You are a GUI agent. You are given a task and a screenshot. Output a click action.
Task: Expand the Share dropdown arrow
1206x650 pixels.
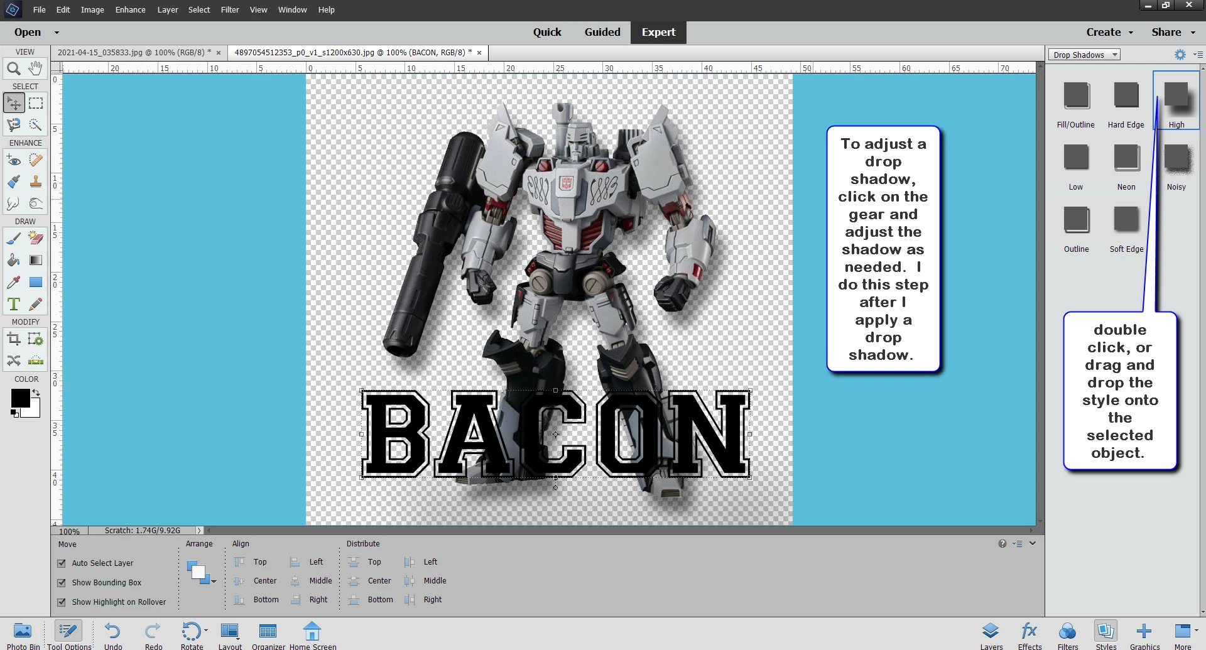[x=1193, y=33]
